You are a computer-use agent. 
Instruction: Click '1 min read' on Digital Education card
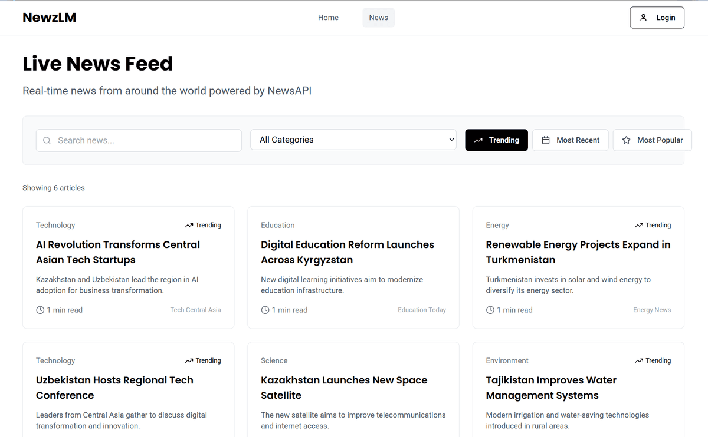290,310
